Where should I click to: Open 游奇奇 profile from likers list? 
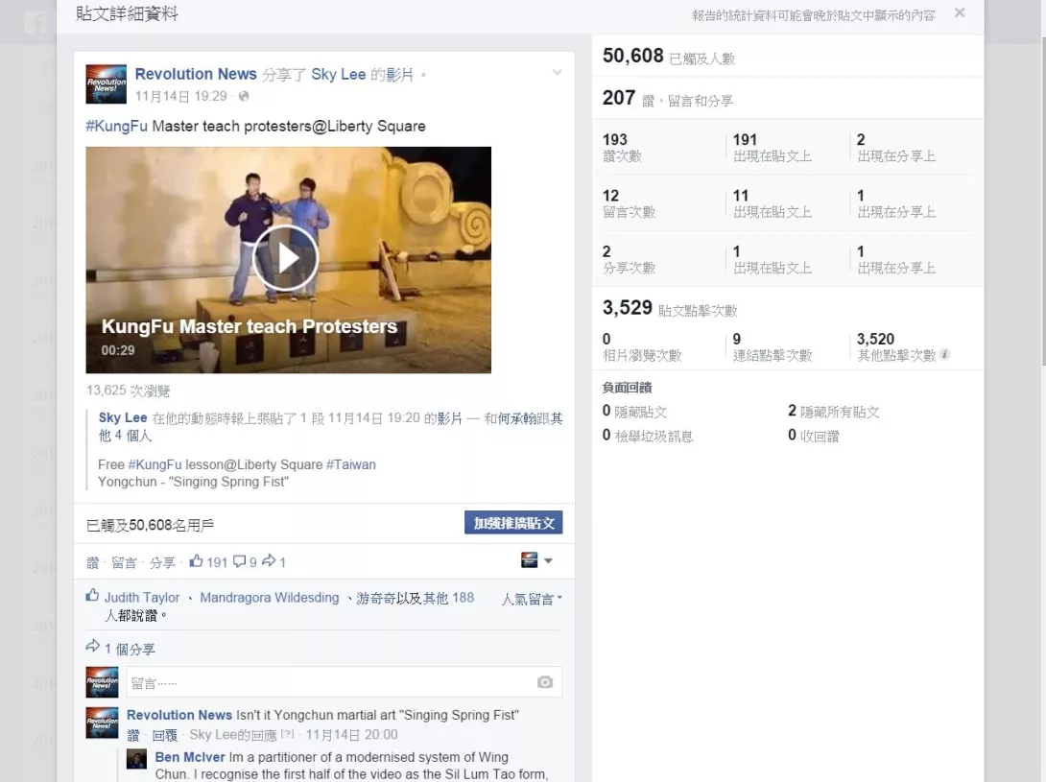coord(375,598)
